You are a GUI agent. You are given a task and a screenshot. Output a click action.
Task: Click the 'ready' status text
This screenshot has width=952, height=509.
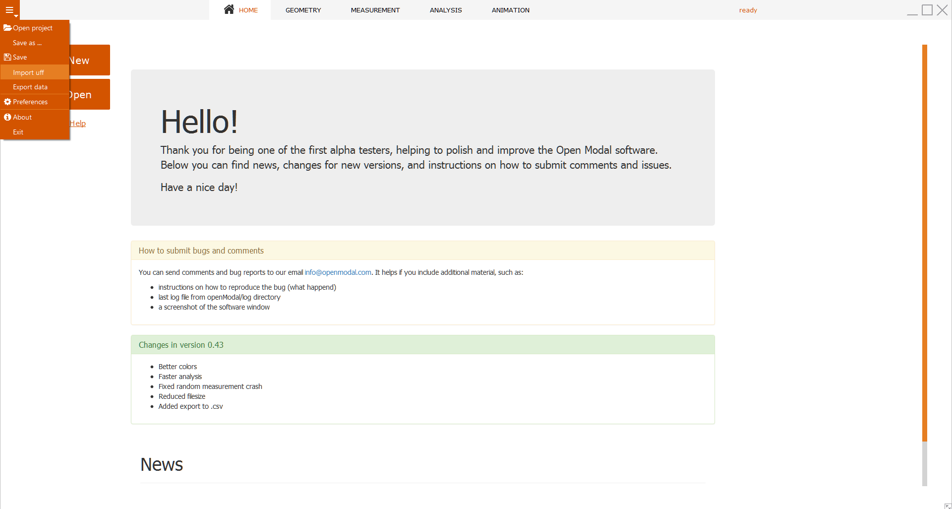click(x=748, y=10)
